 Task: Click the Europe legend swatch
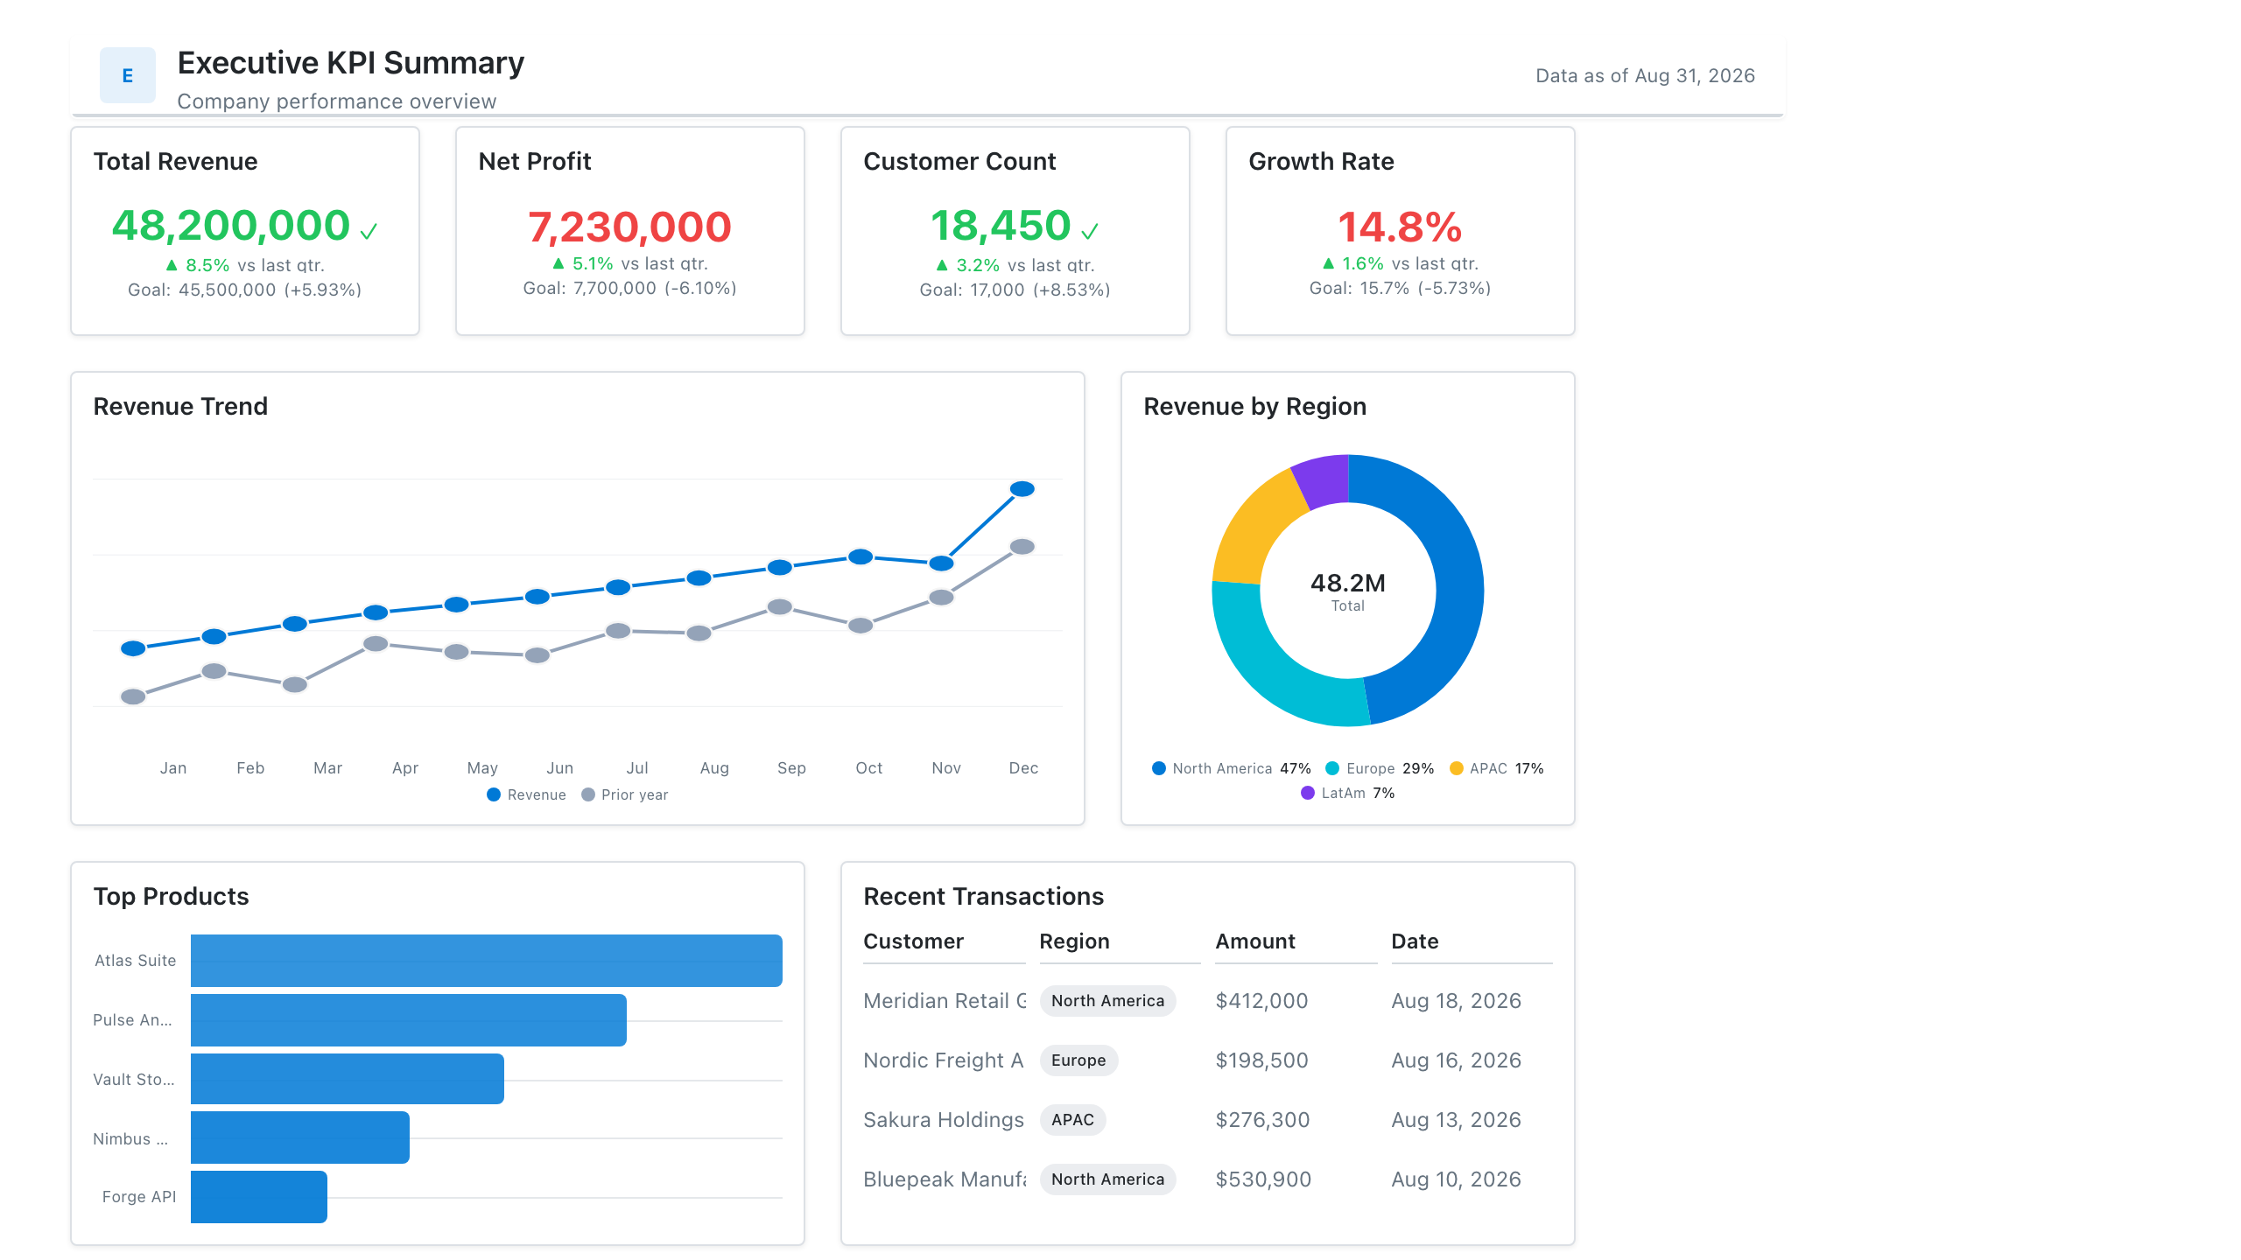click(1332, 768)
